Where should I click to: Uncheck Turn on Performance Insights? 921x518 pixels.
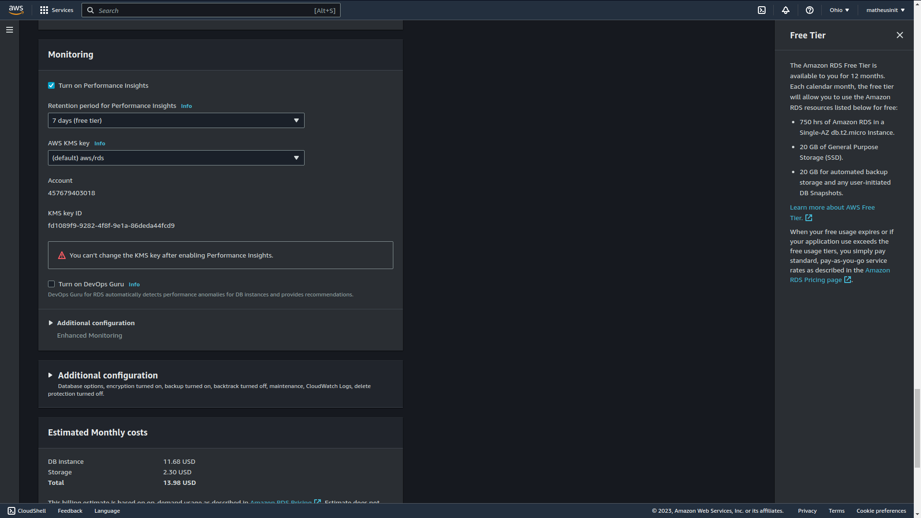tap(51, 85)
